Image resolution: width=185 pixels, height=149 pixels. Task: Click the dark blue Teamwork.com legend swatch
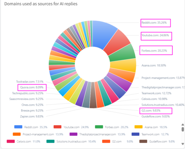[x=135, y=134]
